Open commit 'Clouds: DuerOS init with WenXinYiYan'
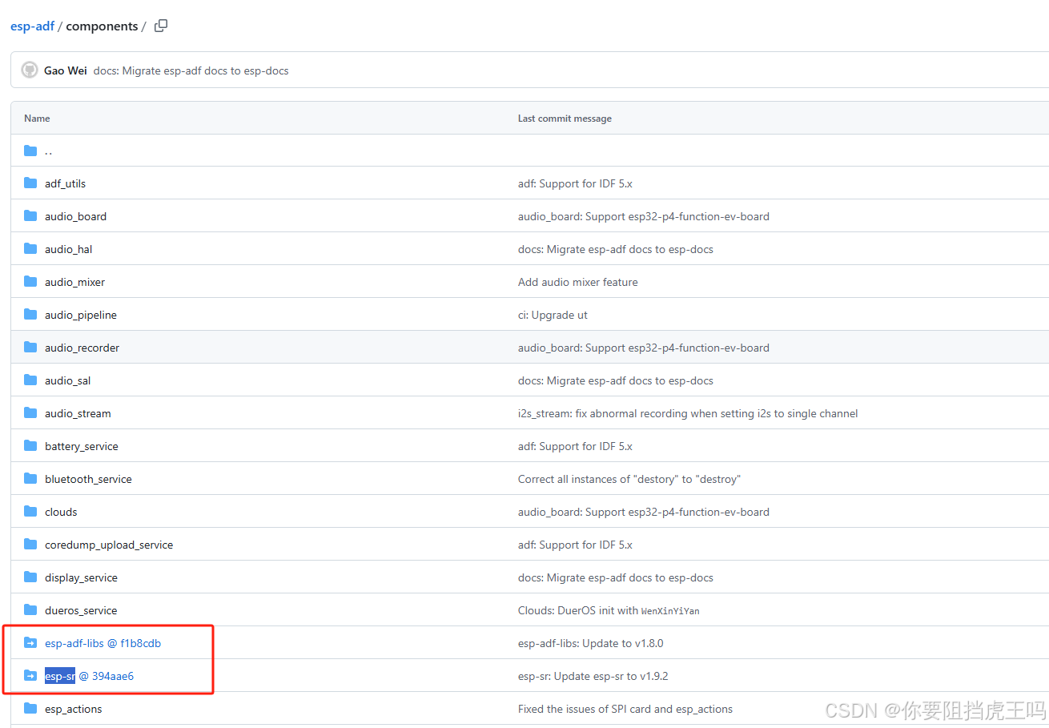 coord(609,610)
